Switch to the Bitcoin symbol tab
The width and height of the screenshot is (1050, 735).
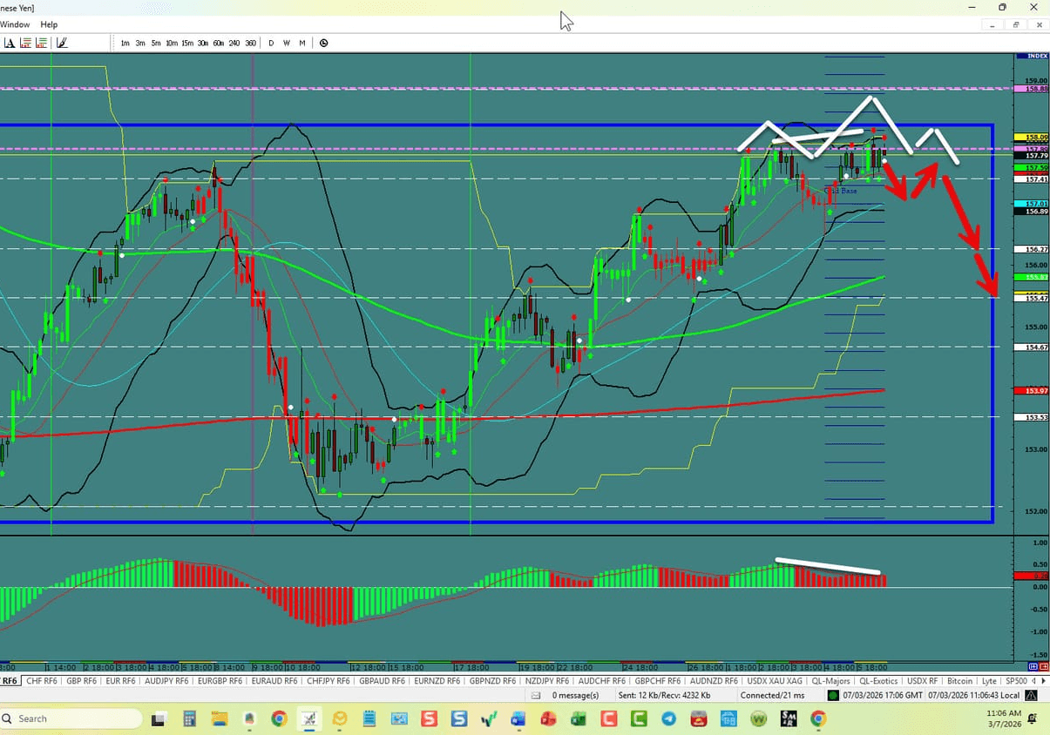tap(959, 681)
